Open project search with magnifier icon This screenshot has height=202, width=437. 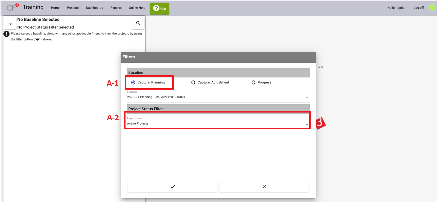point(138,23)
